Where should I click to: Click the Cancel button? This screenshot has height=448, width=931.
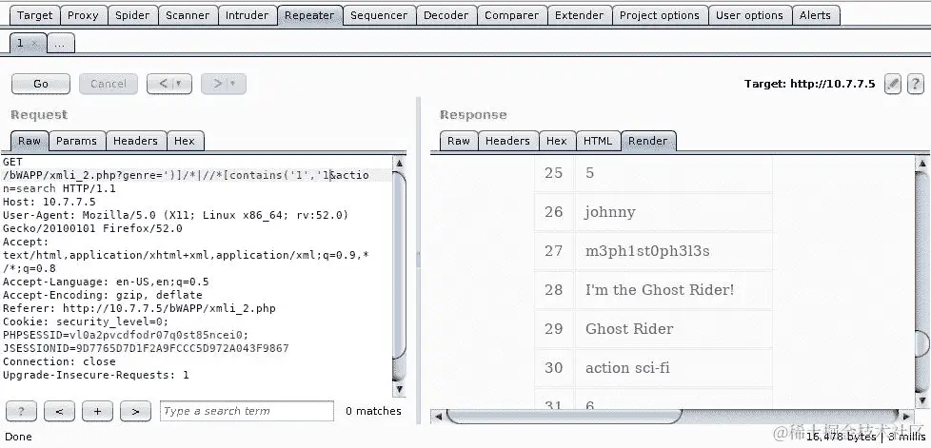[x=109, y=84]
